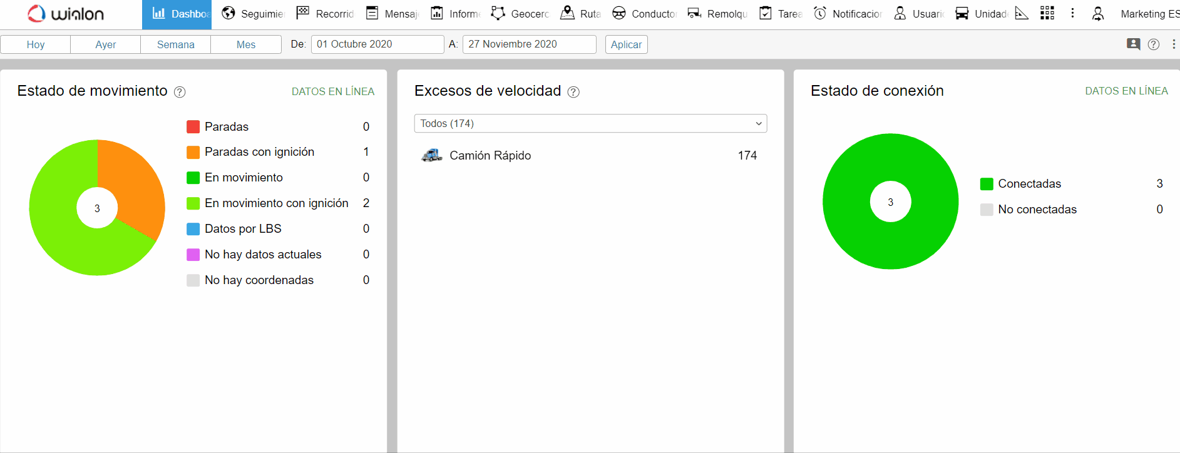Click DATOS EN LÍNEA in Estado de conexión

(x=1127, y=91)
